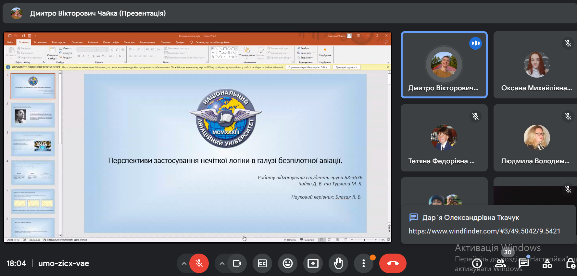Switch to the Подання ribbon tab
This screenshot has height=276, width=577.
pos(166,42)
